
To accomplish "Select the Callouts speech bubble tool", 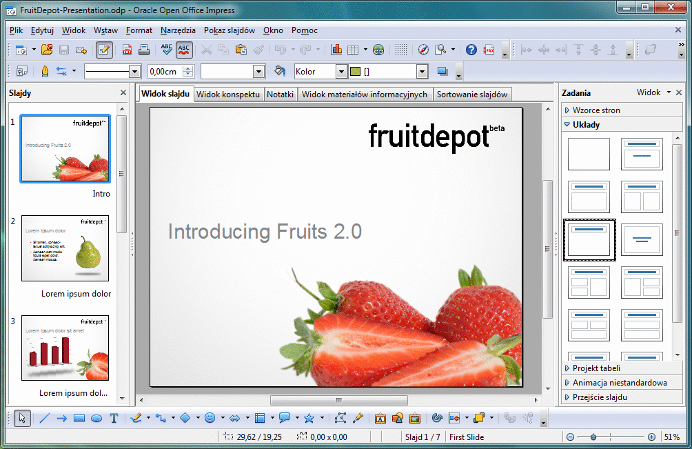I will click(x=285, y=418).
